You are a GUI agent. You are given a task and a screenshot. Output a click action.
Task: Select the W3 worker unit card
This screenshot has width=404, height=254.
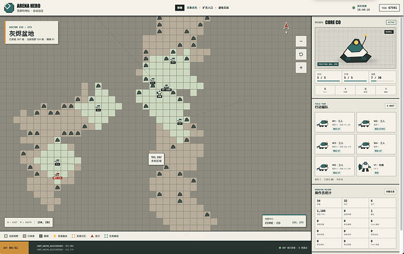coord(334,145)
